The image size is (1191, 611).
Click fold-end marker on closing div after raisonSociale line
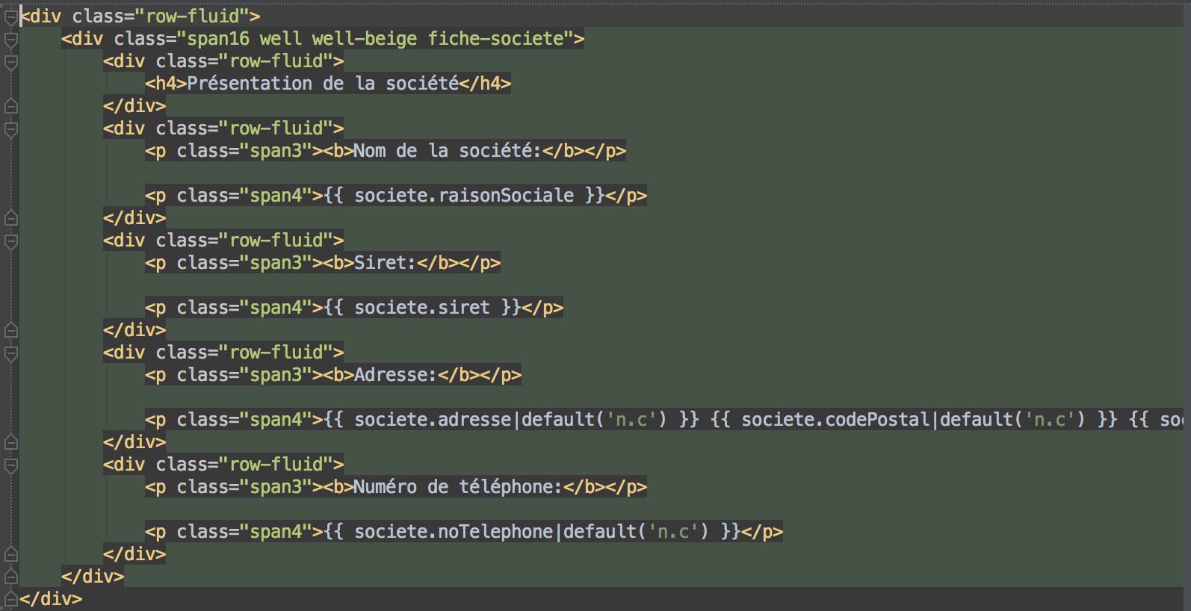point(11,217)
